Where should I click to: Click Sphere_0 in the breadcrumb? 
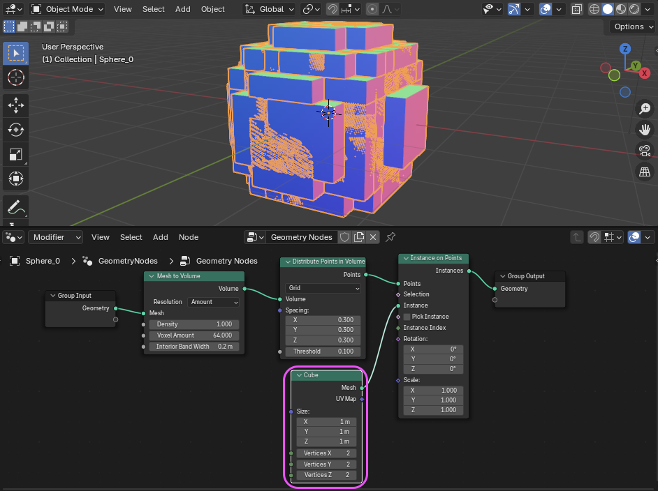tap(43, 261)
